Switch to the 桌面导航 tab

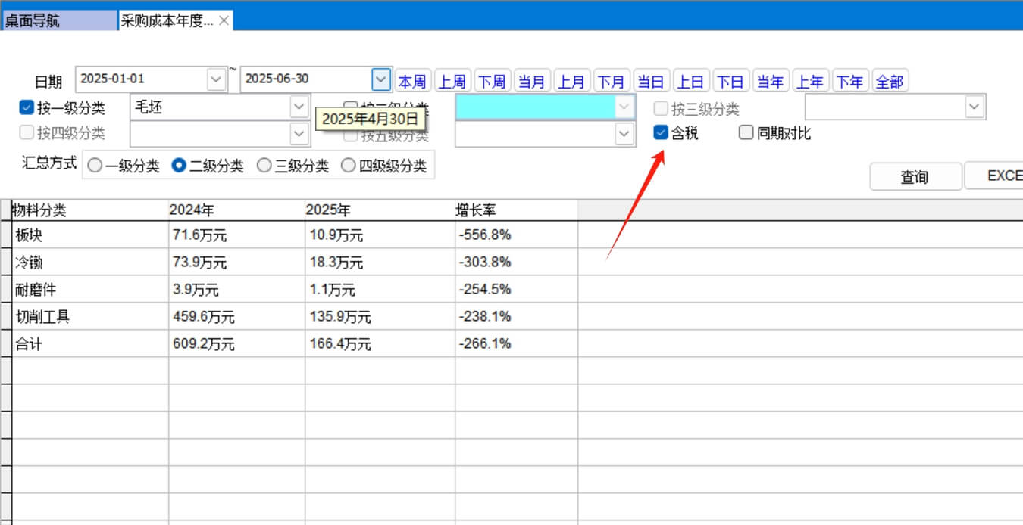(59, 21)
